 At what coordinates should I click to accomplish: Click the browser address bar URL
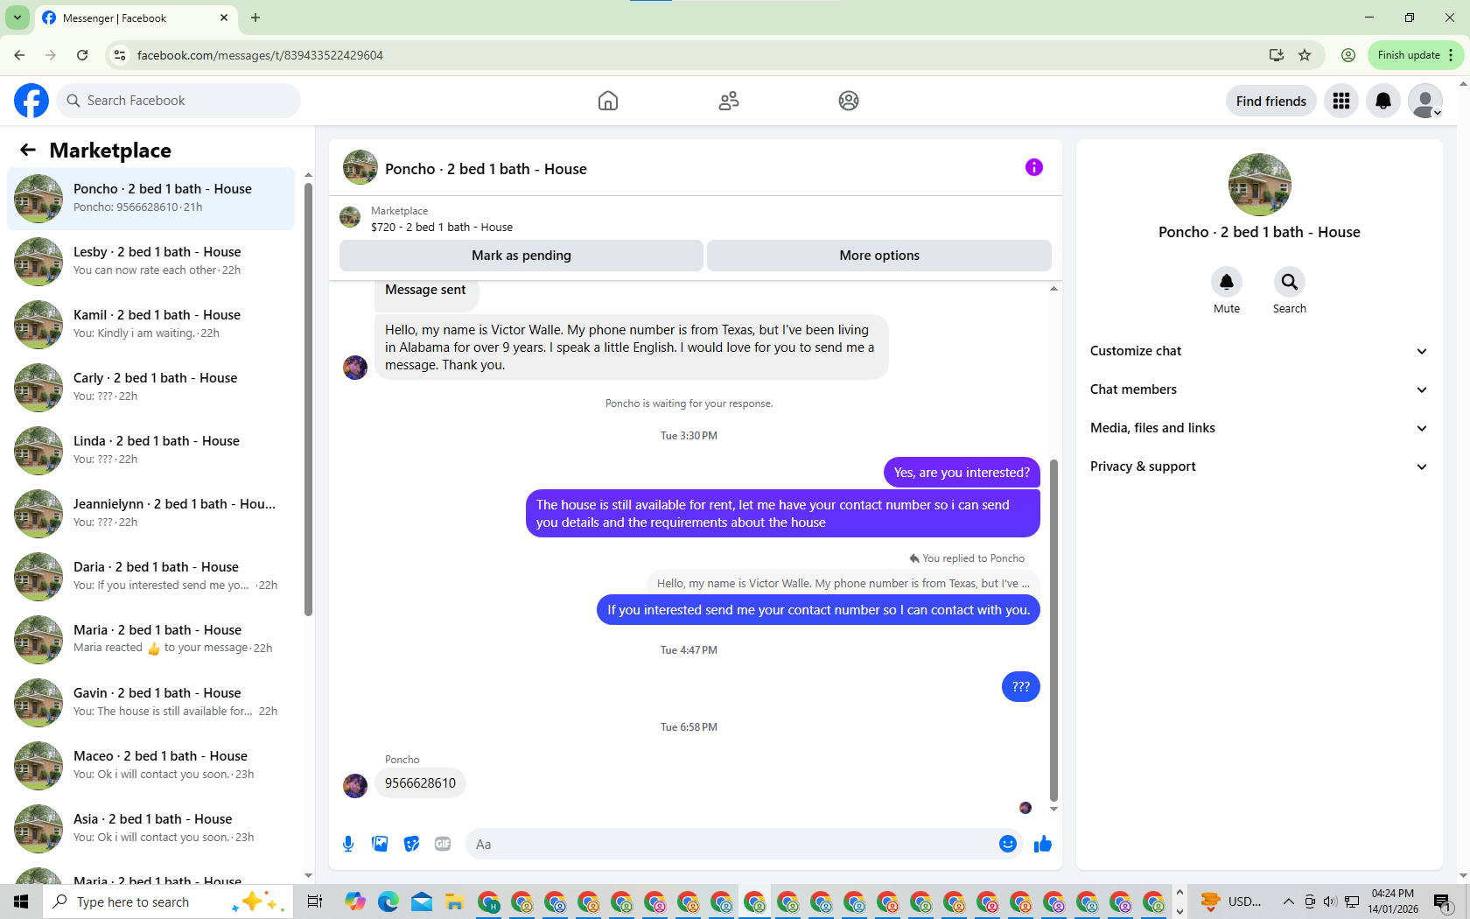point(260,55)
